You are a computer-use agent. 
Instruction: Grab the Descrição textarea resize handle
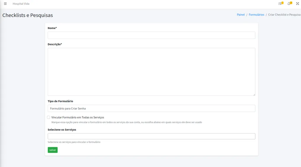(254, 94)
